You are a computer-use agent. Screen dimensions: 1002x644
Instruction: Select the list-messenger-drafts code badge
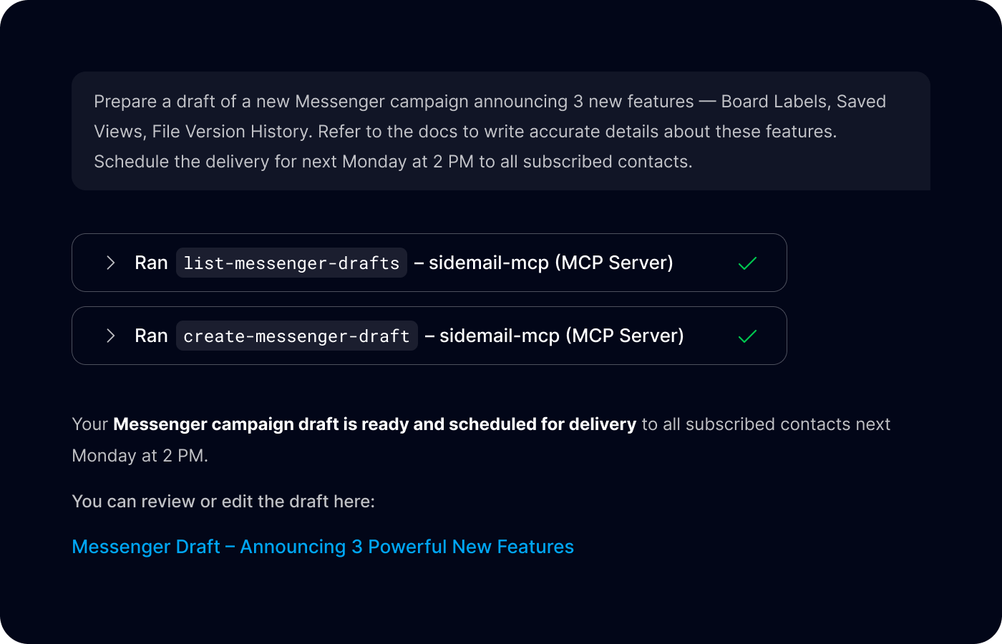point(291,263)
